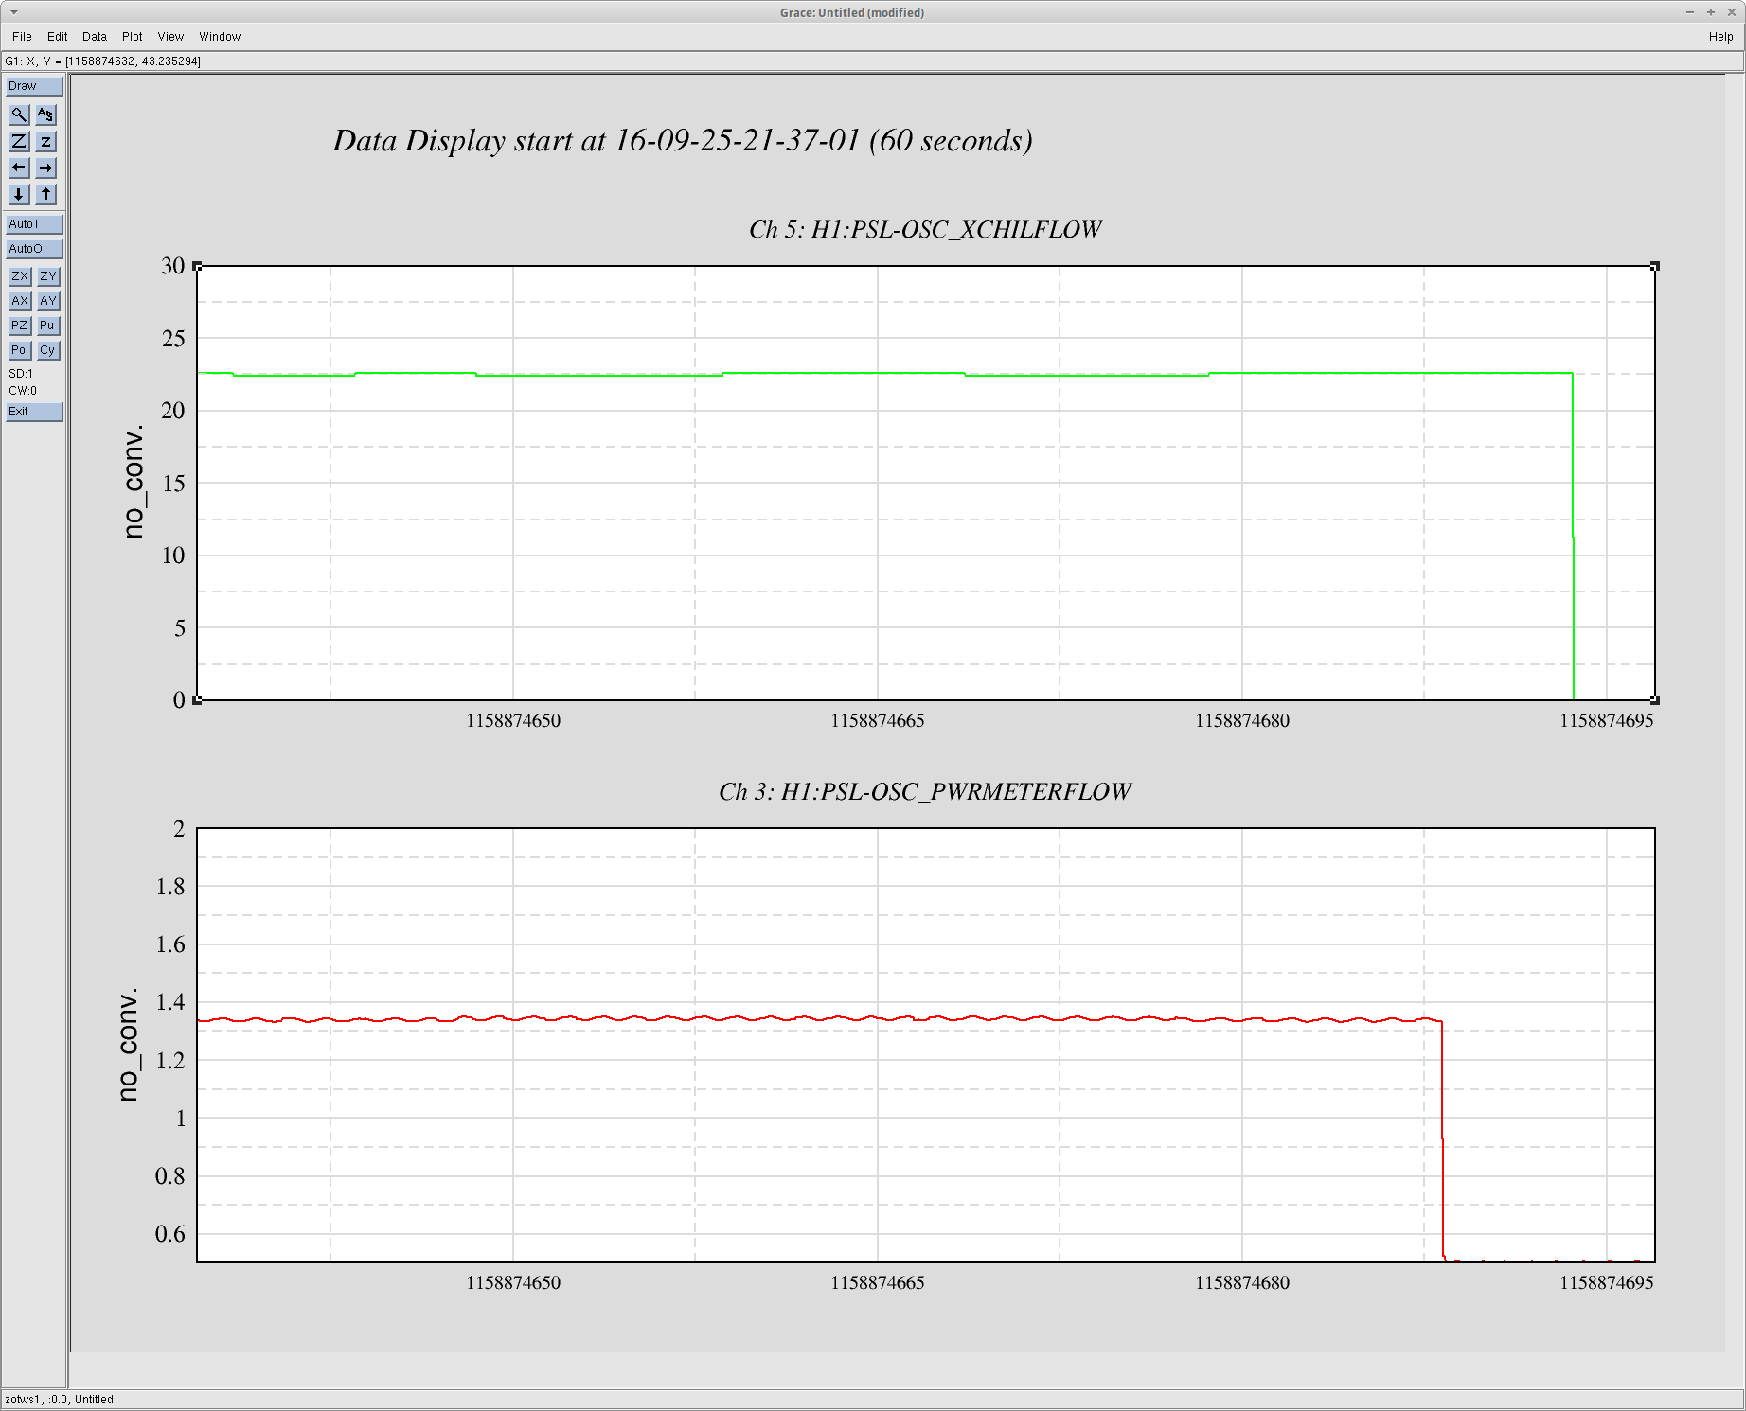
Task: Click the 'Ch 5: H1:PSL-OSC_XCHILFLOW' subtitle
Action: click(925, 230)
